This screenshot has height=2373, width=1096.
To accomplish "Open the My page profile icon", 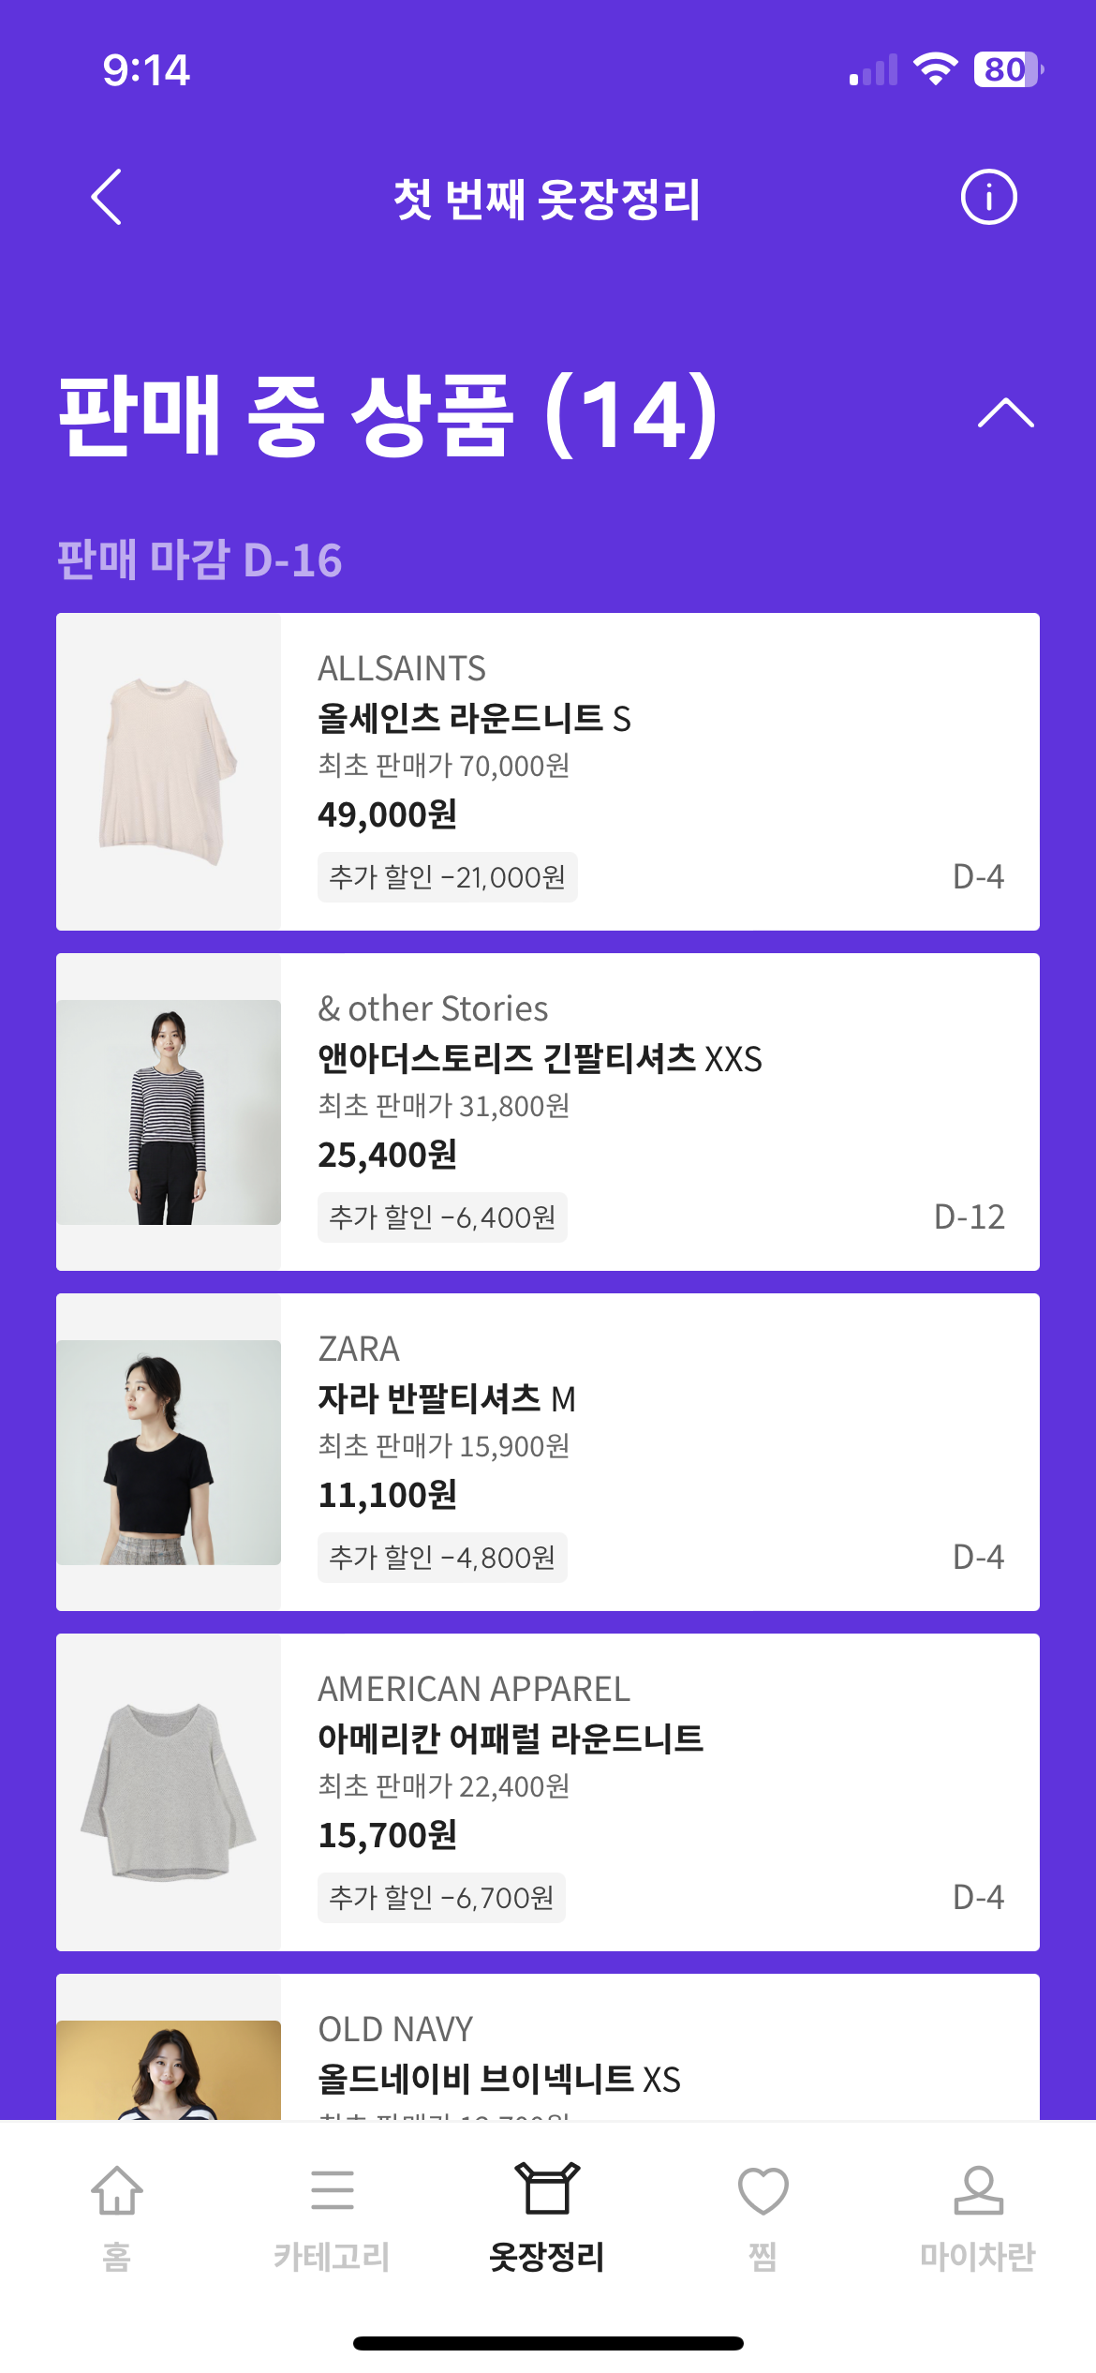I will (x=978, y=2190).
